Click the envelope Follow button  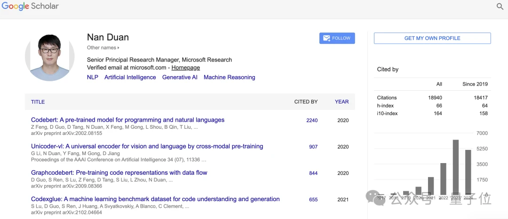point(337,38)
